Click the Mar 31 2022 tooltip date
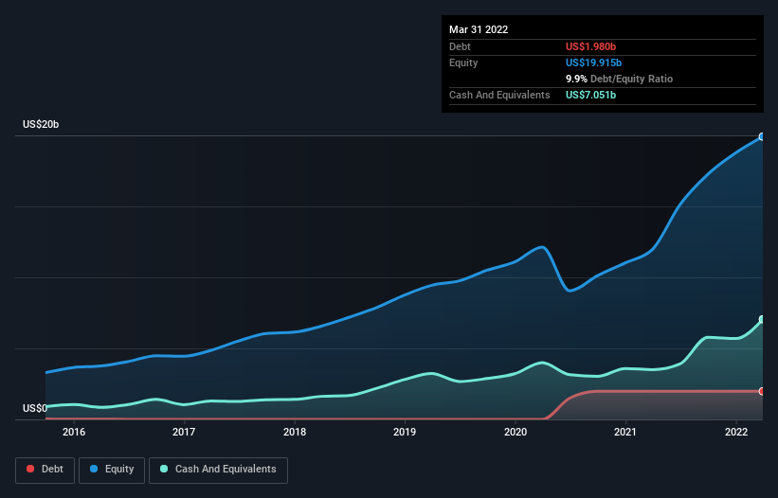This screenshot has height=498, width=778. [479, 29]
